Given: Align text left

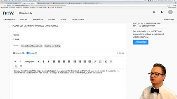Looking at the screenshot, I should coord(54,62).
